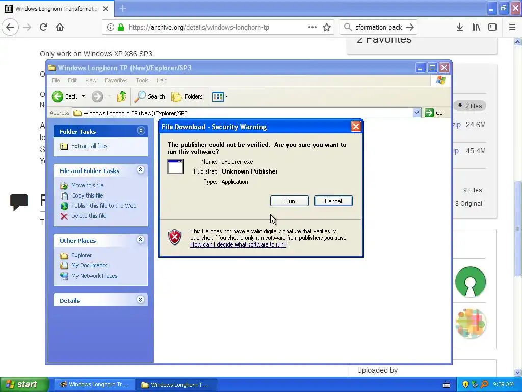This screenshot has width=522, height=392.
Task: Click the explorer.exe application icon in dialog
Action: tap(175, 167)
